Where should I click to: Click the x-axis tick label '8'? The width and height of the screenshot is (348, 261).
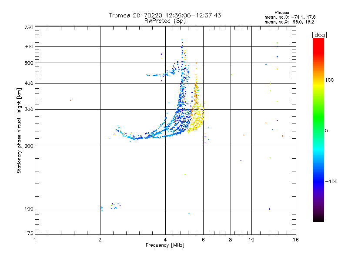click(x=231, y=240)
